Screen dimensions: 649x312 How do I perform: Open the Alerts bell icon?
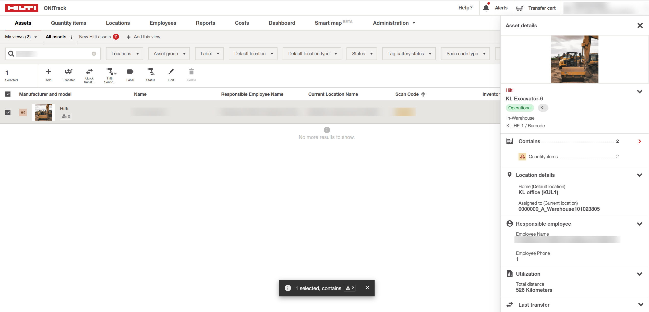pos(486,8)
